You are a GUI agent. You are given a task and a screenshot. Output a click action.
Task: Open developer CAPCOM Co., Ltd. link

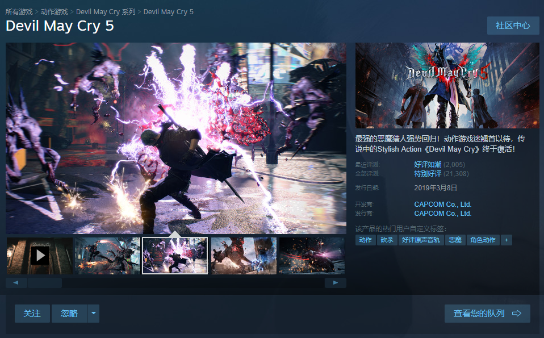tap(443, 204)
